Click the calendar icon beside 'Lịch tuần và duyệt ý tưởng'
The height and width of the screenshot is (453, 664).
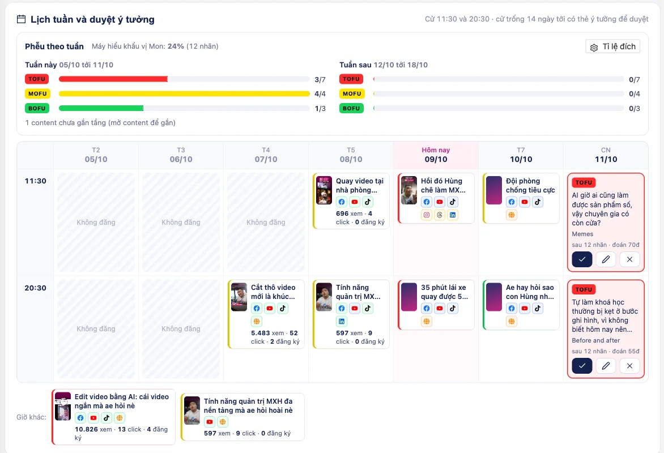[21, 19]
